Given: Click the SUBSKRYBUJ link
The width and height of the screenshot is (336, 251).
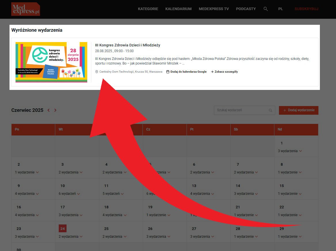Looking at the screenshot, I should (x=306, y=9).
